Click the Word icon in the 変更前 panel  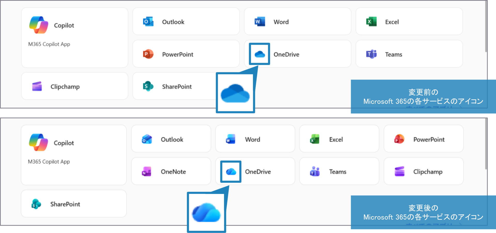point(260,22)
